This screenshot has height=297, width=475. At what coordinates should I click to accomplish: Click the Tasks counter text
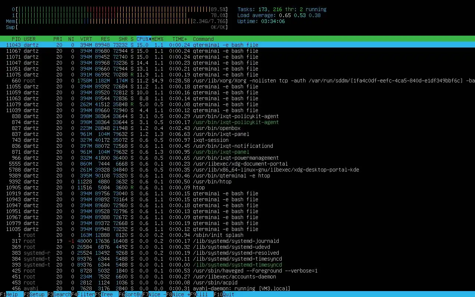(282, 9)
